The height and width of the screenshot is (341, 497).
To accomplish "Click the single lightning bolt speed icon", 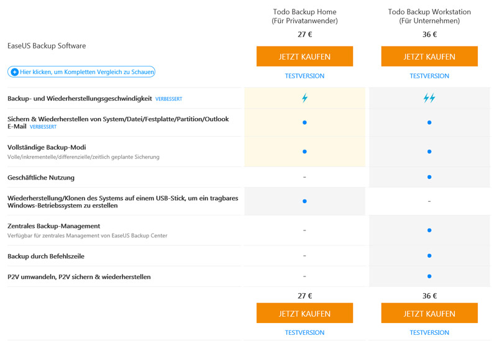I will pyautogui.click(x=304, y=98).
